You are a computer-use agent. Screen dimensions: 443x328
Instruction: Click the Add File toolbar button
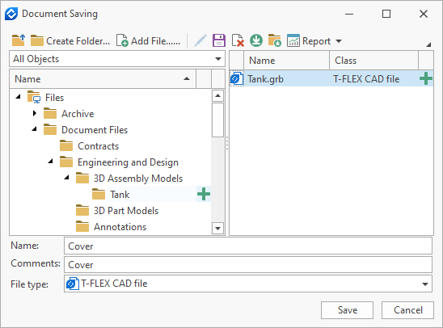point(148,41)
